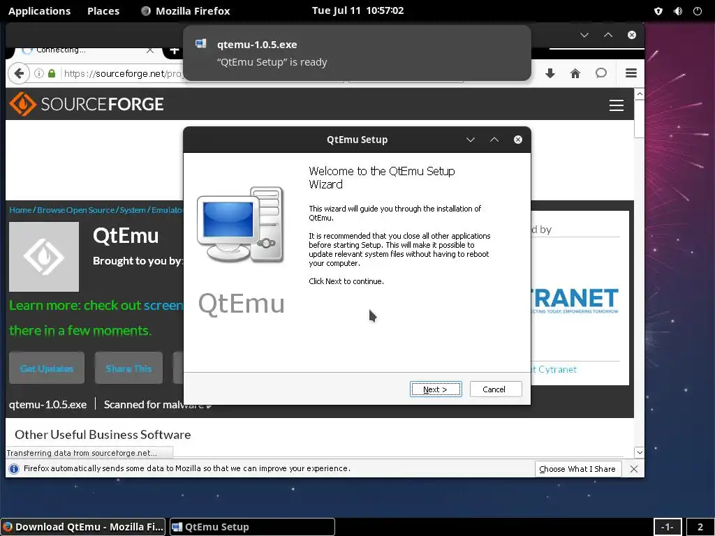The image size is (715, 536).
Task: Switch to workspace 2
Action: point(700,528)
